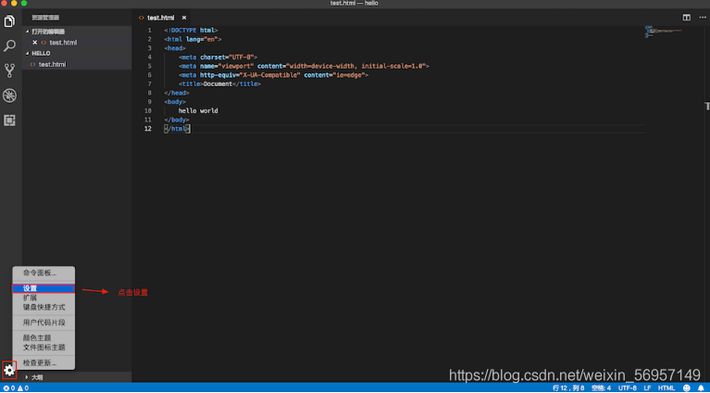Open the Debug view icon

tap(9, 95)
